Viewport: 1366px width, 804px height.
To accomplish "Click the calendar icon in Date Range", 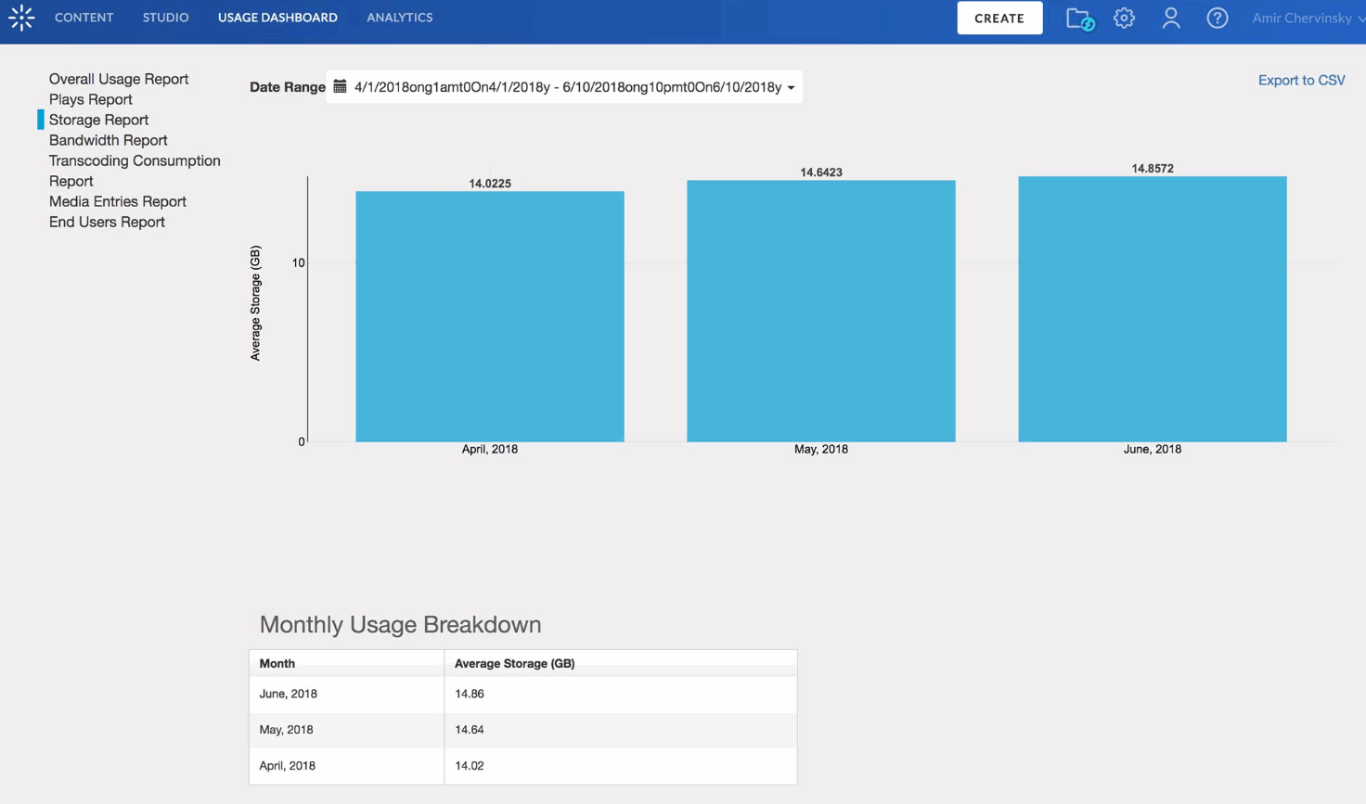I will pyautogui.click(x=341, y=86).
